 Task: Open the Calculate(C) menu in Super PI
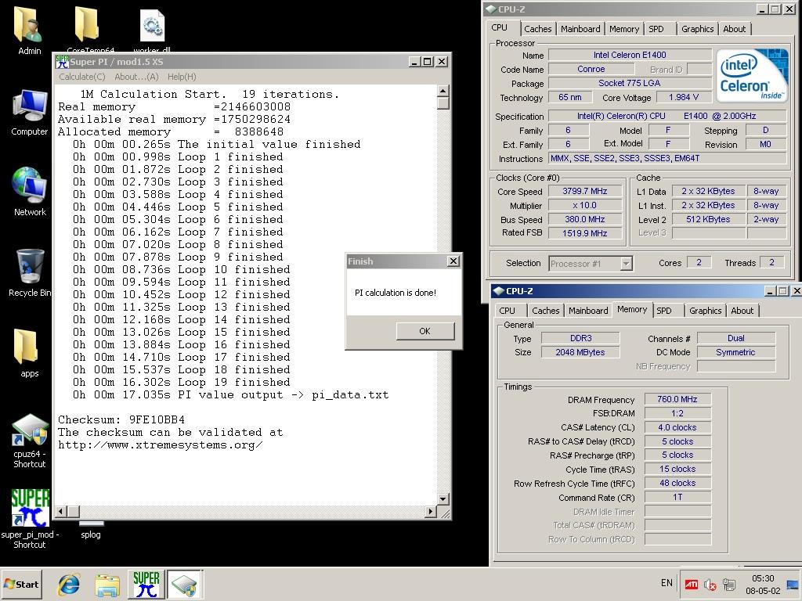[x=81, y=77]
